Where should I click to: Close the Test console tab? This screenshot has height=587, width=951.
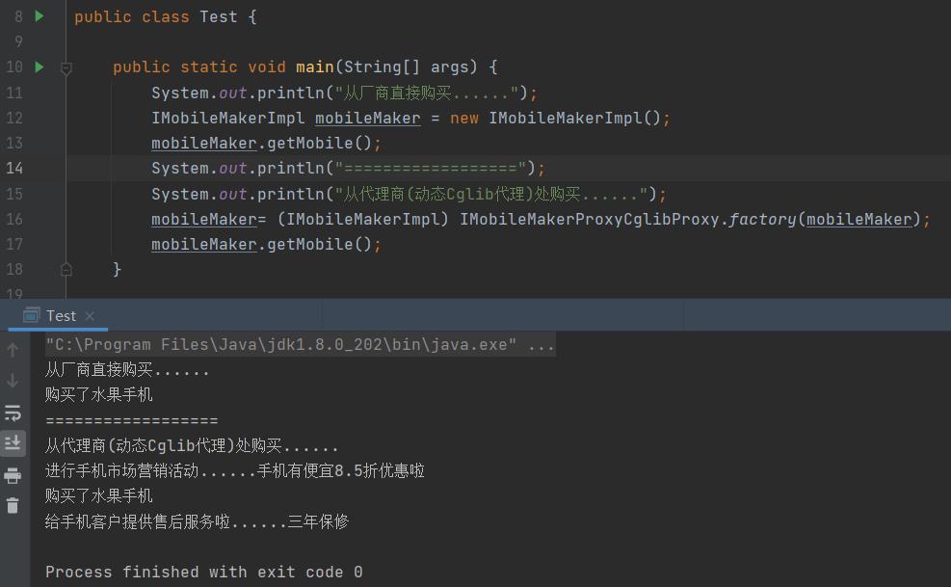coord(90,315)
